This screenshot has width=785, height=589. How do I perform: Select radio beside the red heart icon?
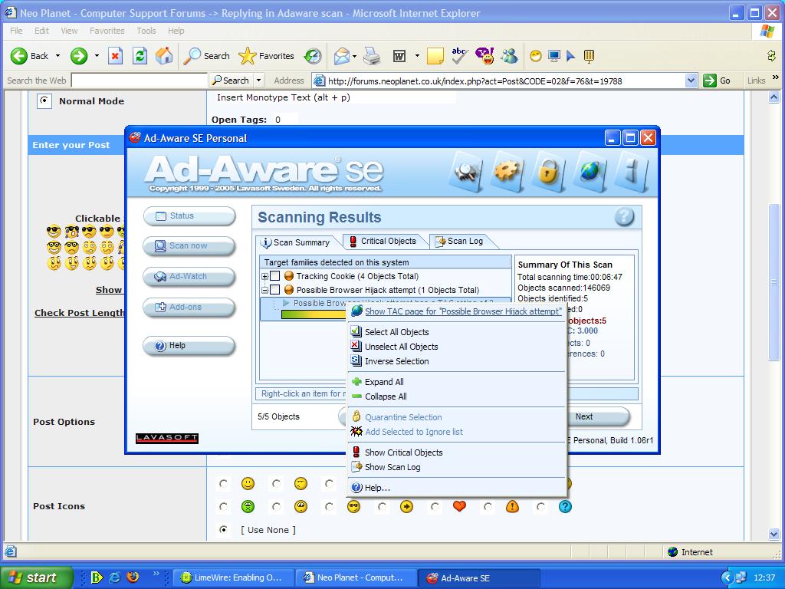tap(435, 506)
